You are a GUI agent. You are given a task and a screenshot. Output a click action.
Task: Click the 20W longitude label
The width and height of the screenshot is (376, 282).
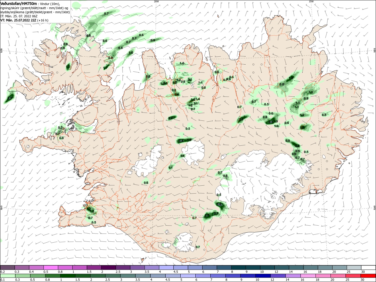[156, 1]
